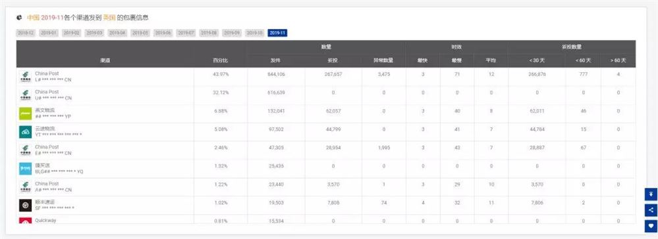Sort by the 发件 column header
Image resolution: width=658 pixels, height=239 pixels.
point(276,60)
